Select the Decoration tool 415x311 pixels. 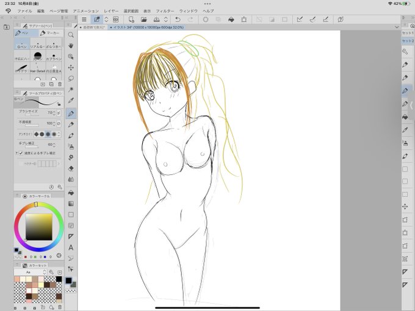tap(71, 157)
